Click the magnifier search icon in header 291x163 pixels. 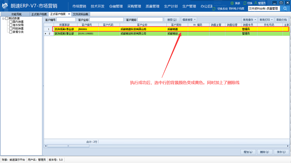pos(285,8)
